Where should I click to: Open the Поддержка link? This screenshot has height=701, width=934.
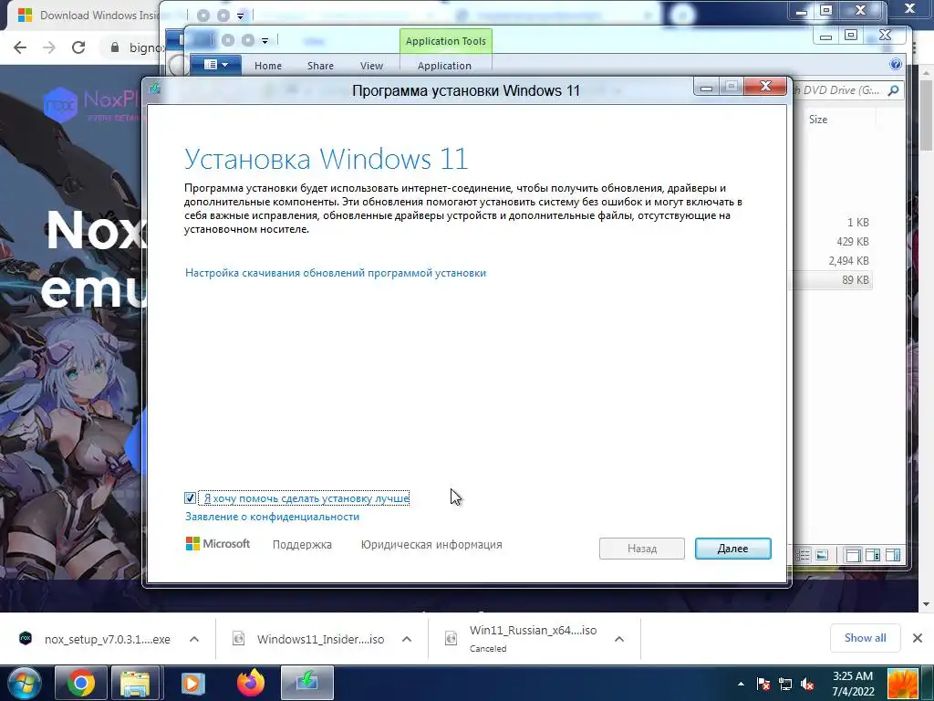click(302, 545)
